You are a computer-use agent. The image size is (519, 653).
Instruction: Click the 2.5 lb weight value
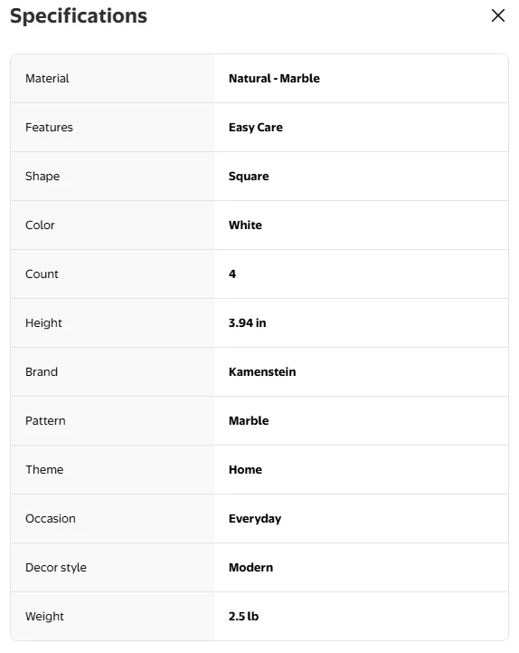point(243,617)
